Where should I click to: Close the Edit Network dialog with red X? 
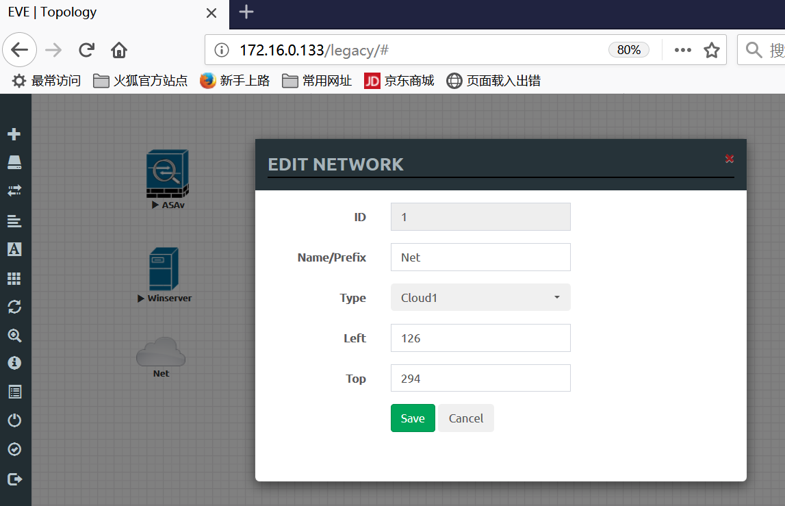pyautogui.click(x=730, y=159)
